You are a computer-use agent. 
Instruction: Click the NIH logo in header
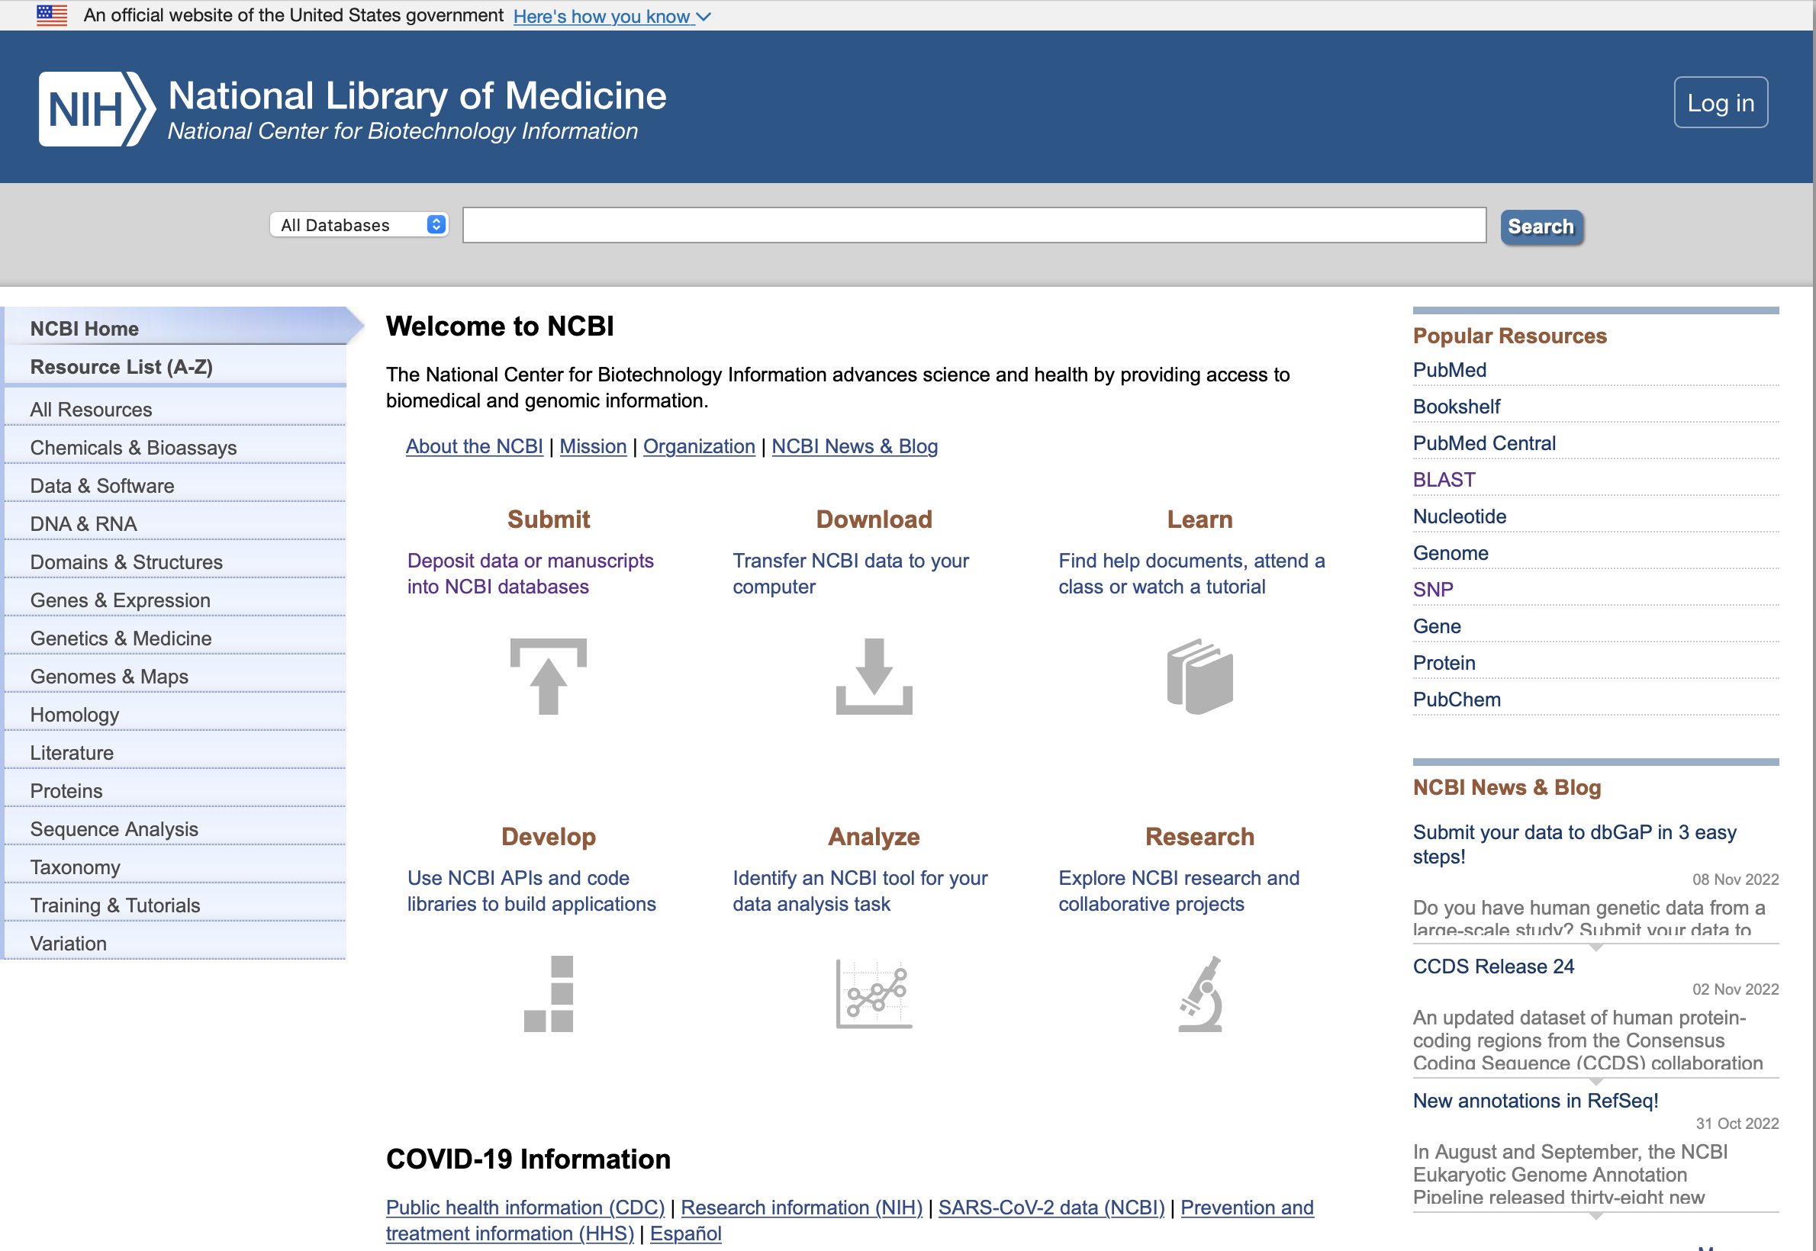97,108
